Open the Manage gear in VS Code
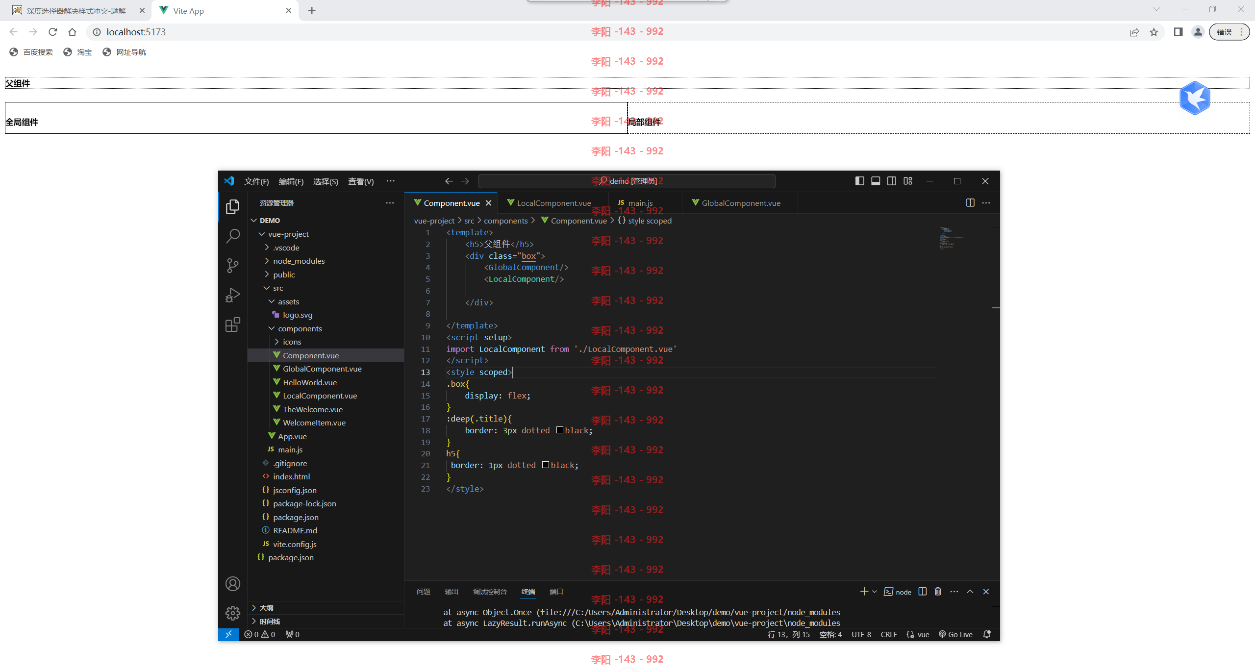Image resolution: width=1255 pixels, height=672 pixels. click(x=233, y=613)
